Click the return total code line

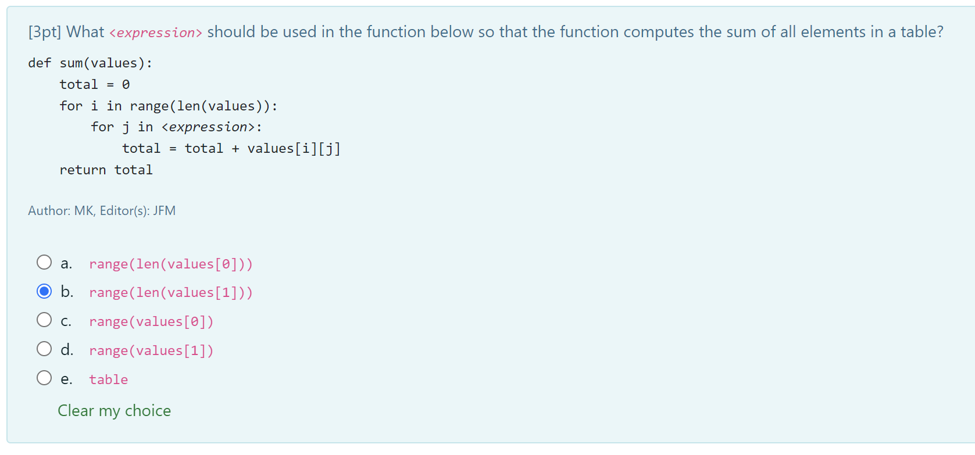pos(106,170)
